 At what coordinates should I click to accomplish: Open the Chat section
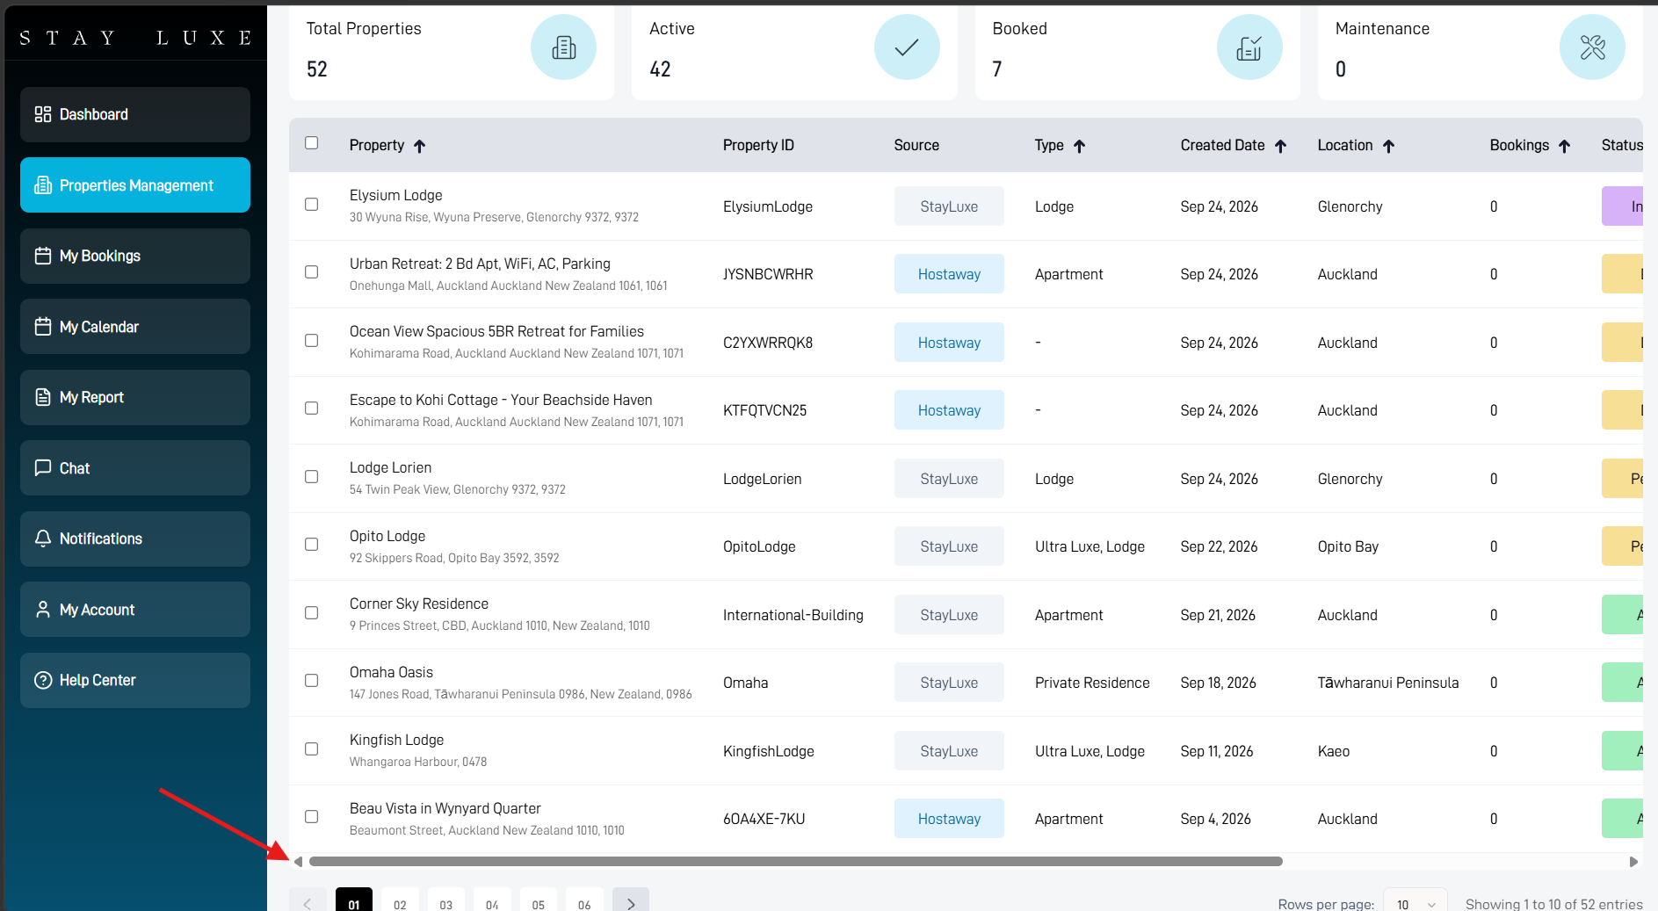pyautogui.click(x=135, y=468)
